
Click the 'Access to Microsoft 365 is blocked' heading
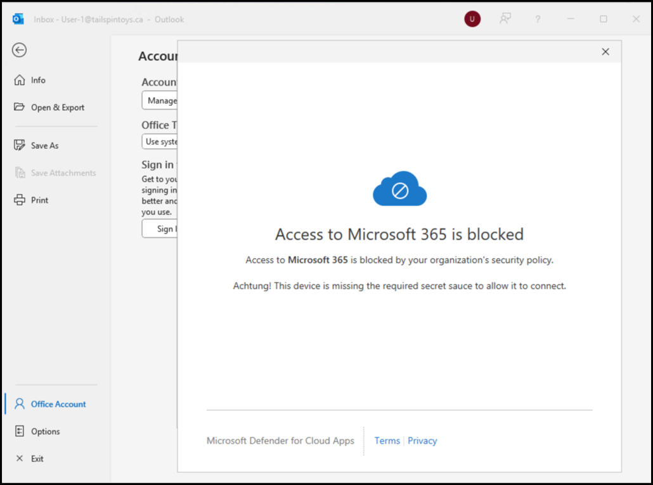(x=399, y=235)
